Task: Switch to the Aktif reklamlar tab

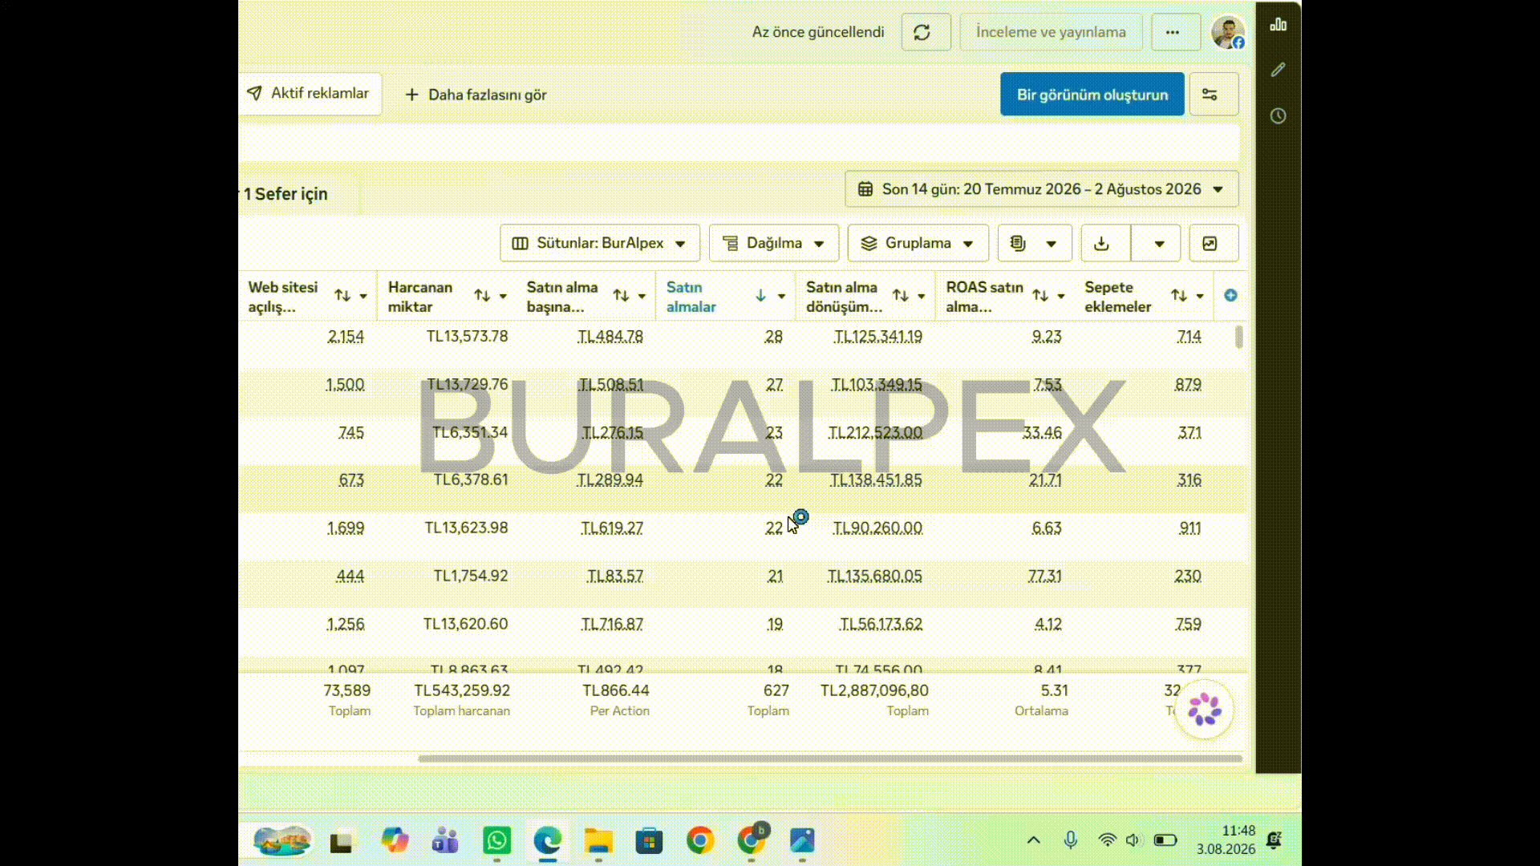Action: point(309,94)
